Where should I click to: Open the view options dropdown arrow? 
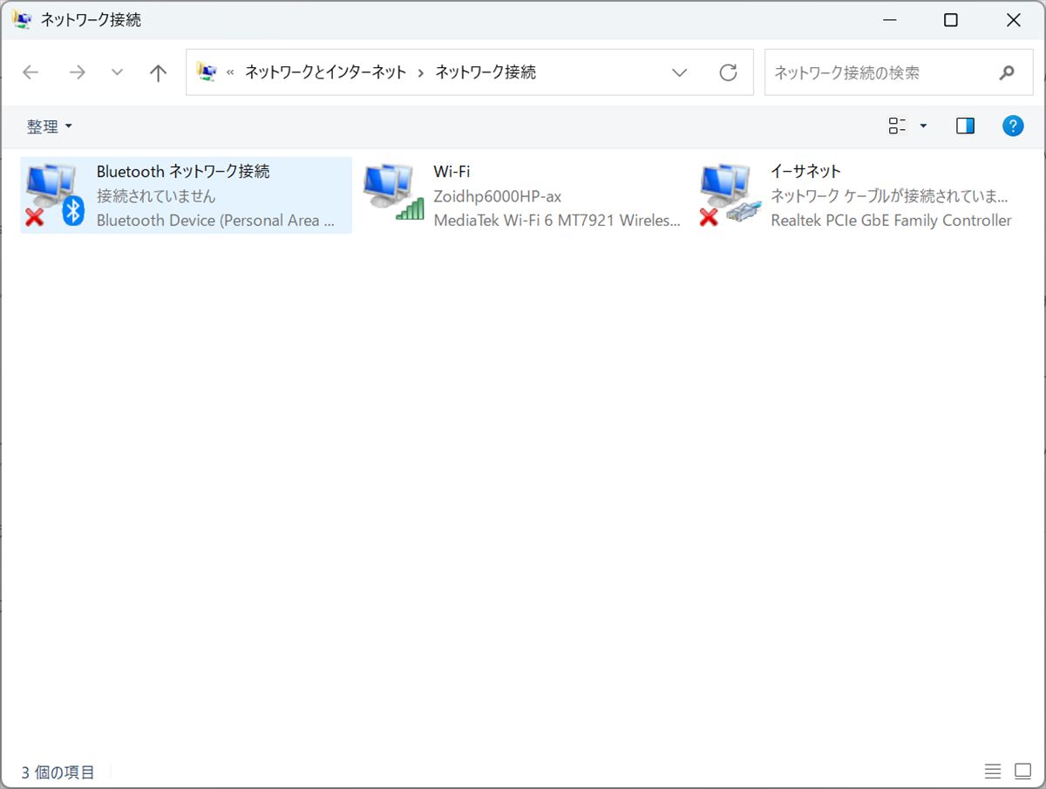pos(924,126)
